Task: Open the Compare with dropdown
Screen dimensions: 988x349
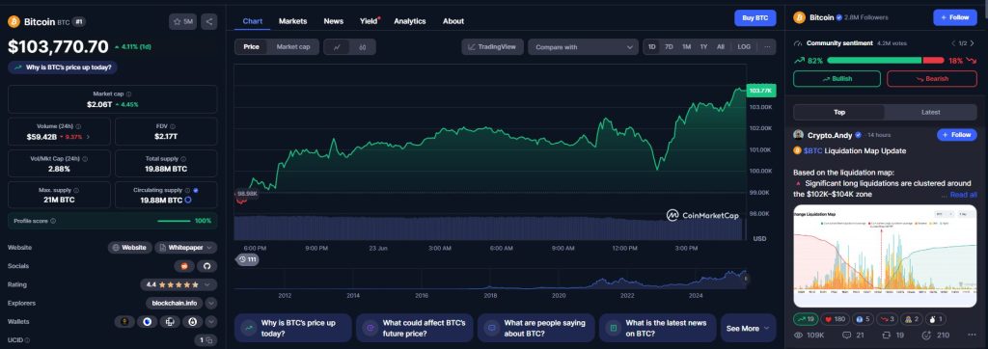Action: coord(583,47)
